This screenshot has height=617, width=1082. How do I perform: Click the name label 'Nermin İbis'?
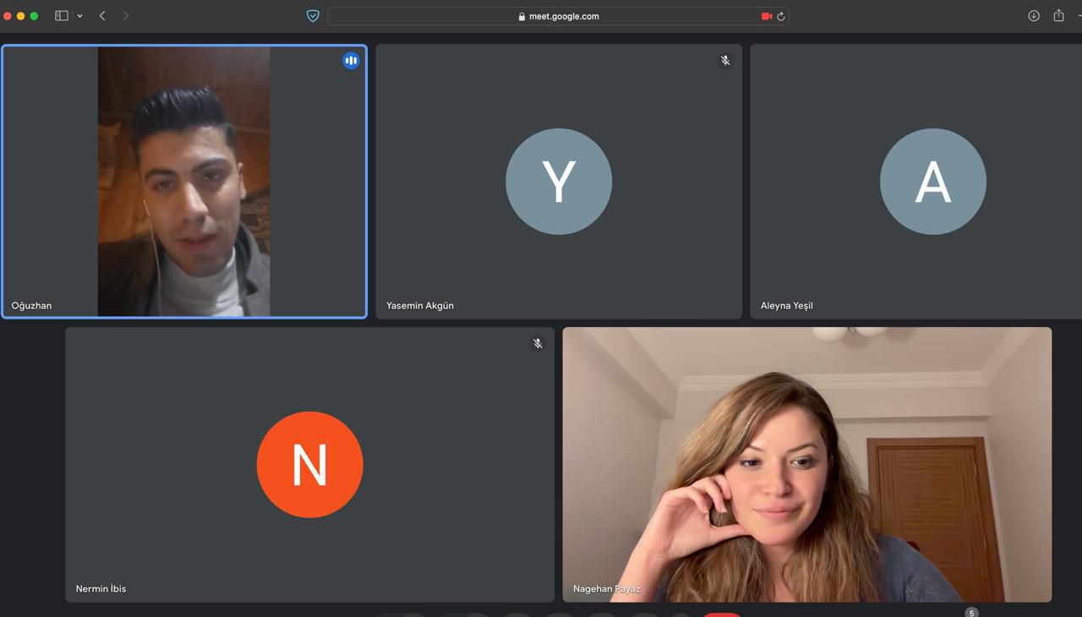(101, 589)
